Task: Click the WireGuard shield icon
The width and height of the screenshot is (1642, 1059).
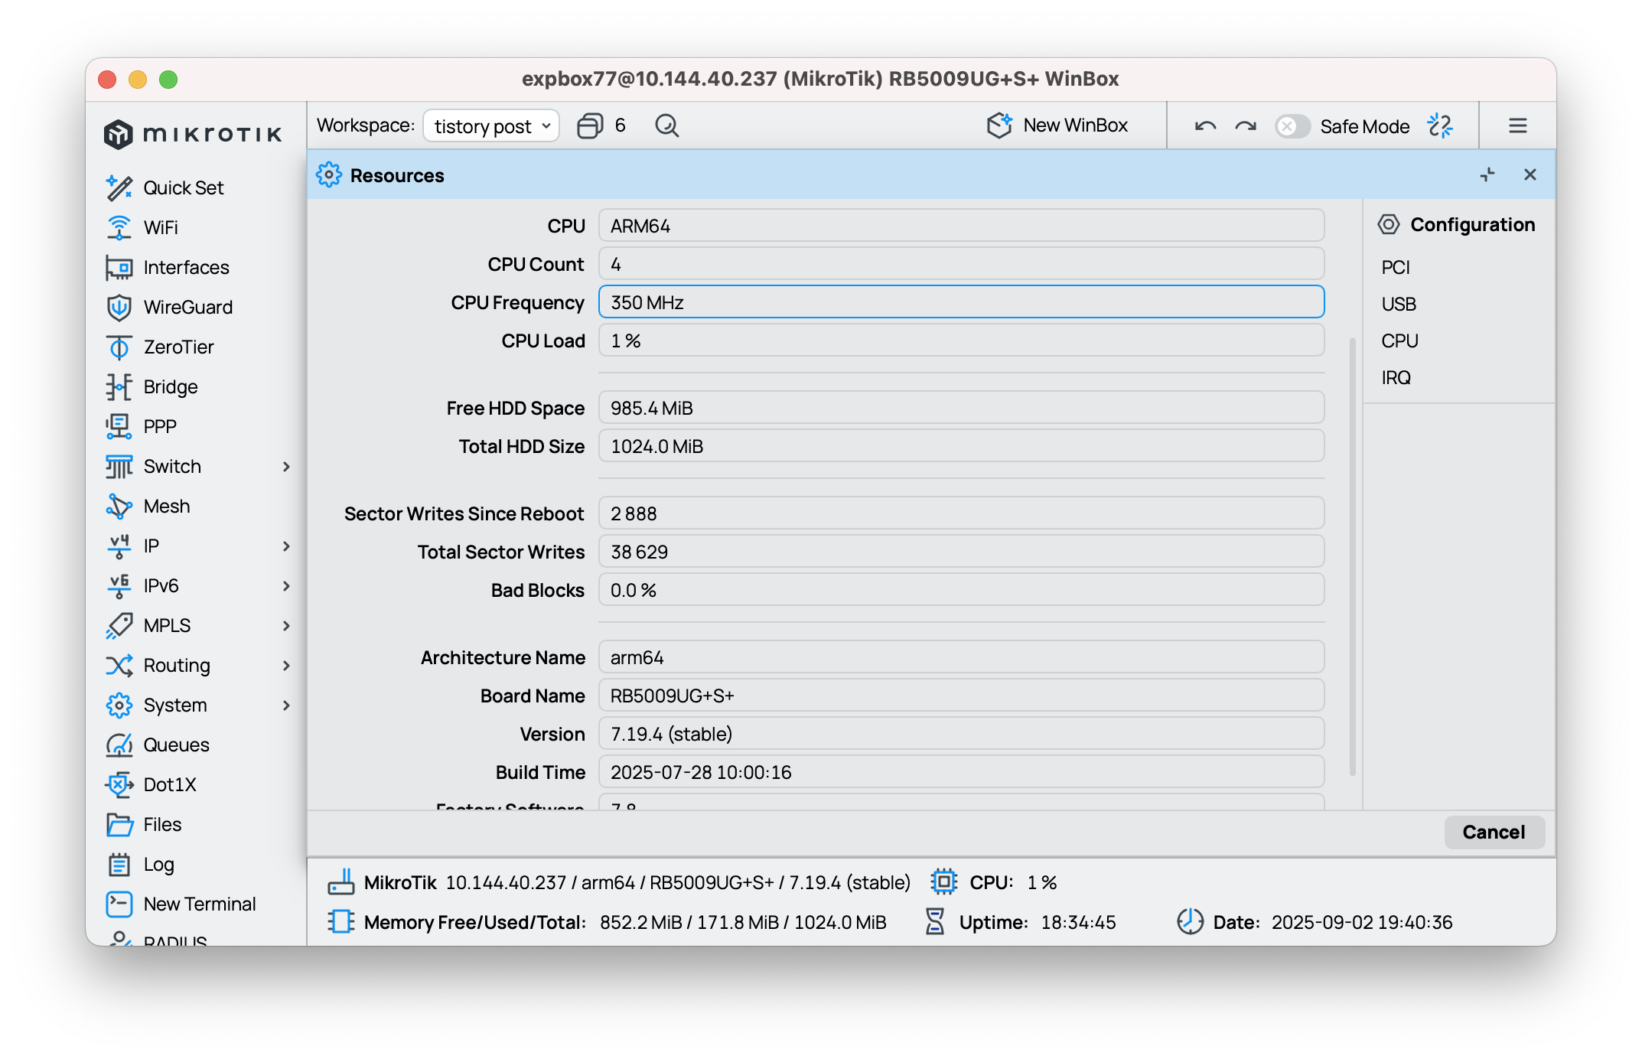Action: click(x=119, y=307)
